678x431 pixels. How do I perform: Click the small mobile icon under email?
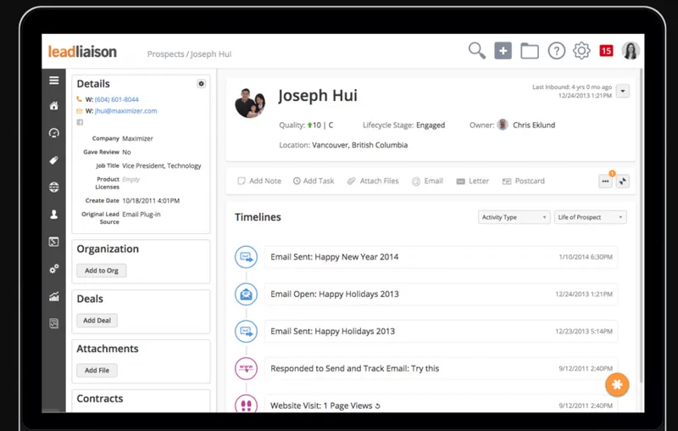80,122
